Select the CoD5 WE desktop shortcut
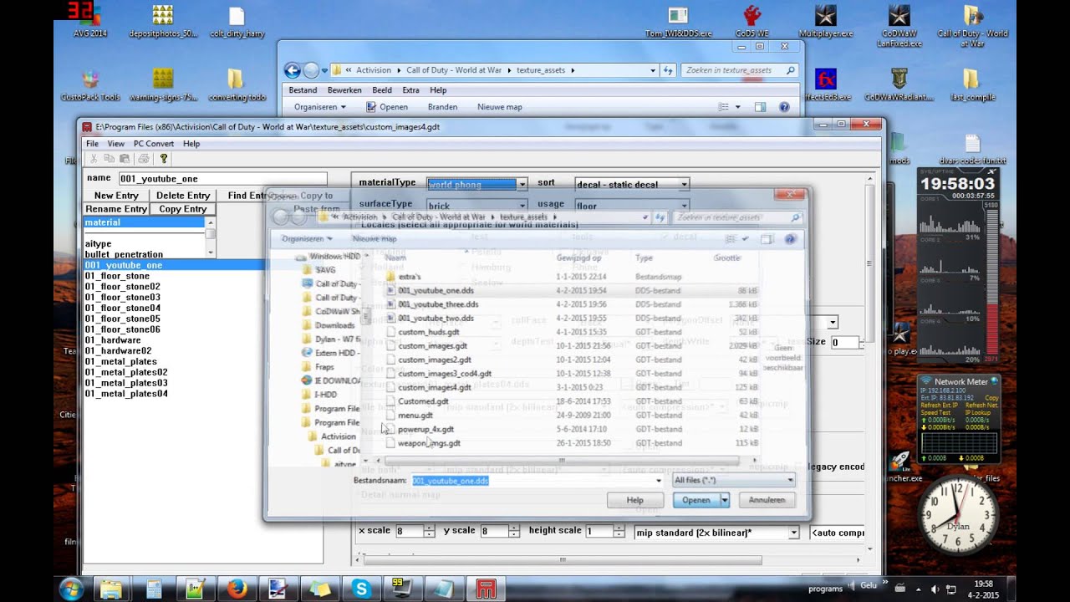 click(x=752, y=21)
